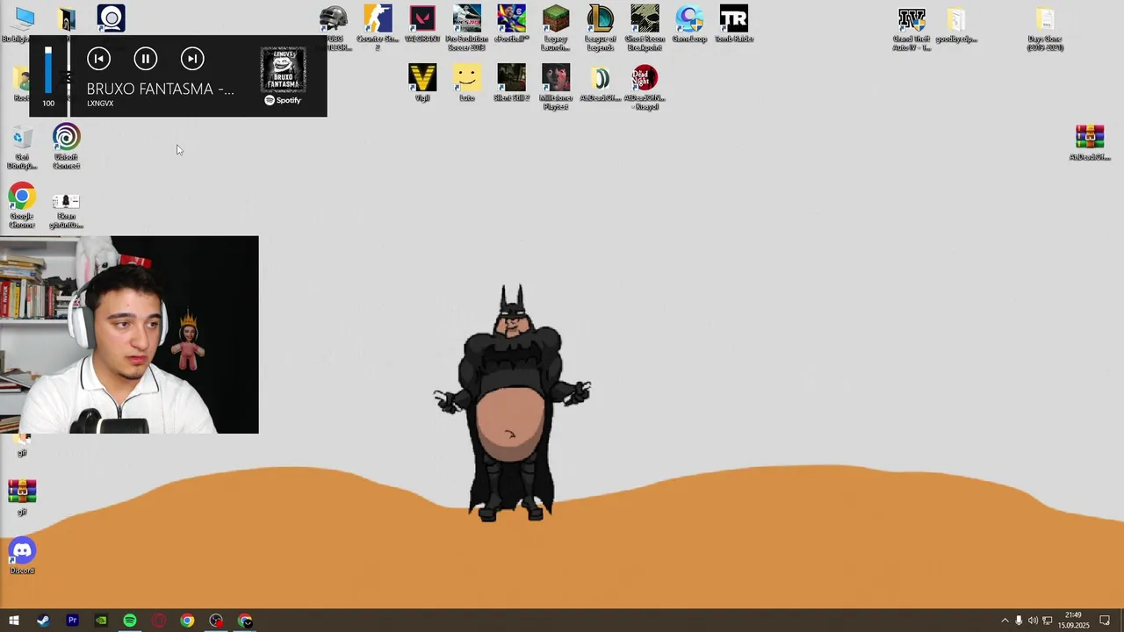Expand the hidden system tray icons
The width and height of the screenshot is (1124, 632).
[x=1005, y=621]
